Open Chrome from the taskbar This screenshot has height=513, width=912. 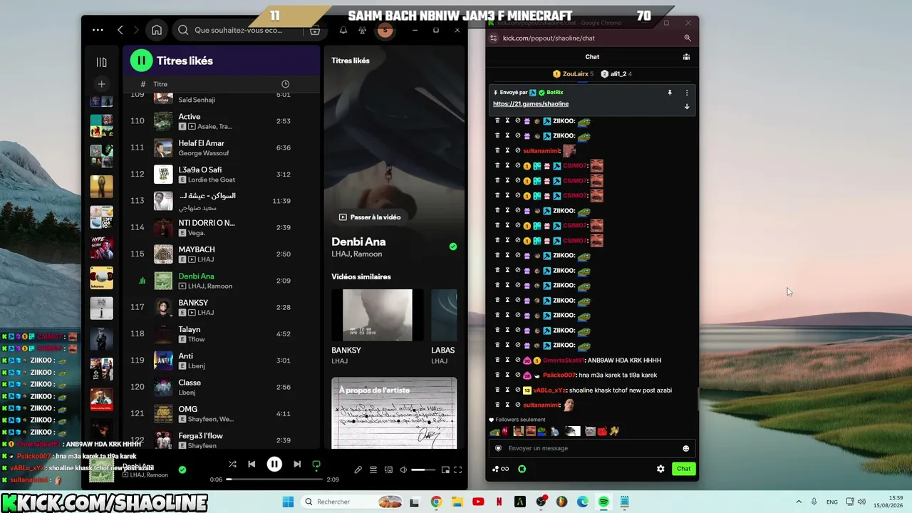coord(436,502)
